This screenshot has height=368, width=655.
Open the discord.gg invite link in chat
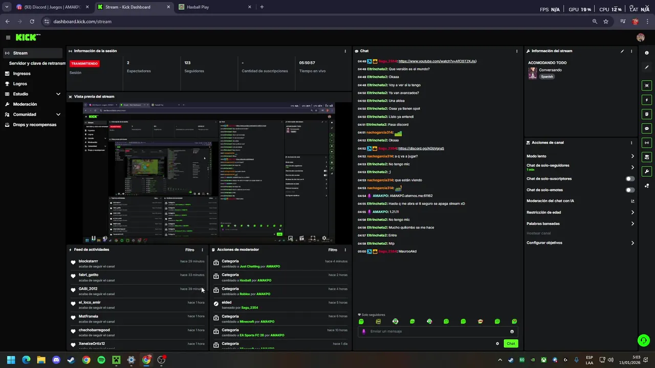pyautogui.click(x=421, y=148)
